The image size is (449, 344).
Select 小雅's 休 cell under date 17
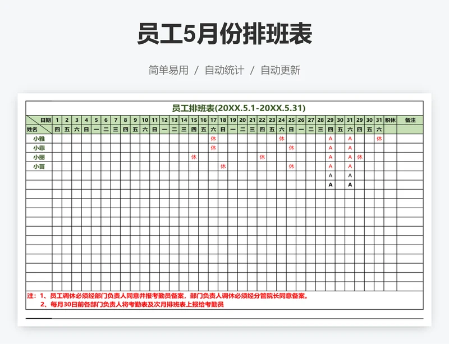[x=213, y=139]
